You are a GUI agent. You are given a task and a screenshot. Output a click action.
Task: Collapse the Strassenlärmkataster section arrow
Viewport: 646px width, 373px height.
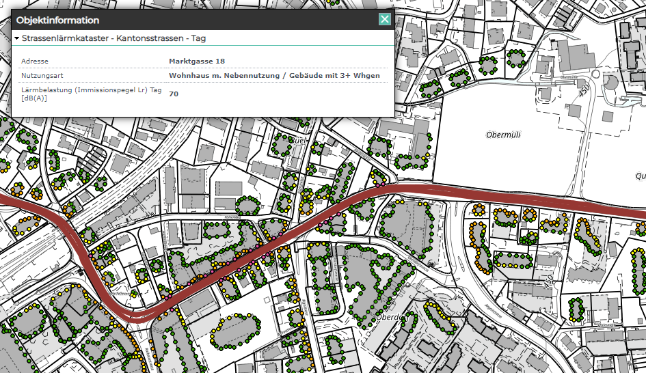[16, 39]
